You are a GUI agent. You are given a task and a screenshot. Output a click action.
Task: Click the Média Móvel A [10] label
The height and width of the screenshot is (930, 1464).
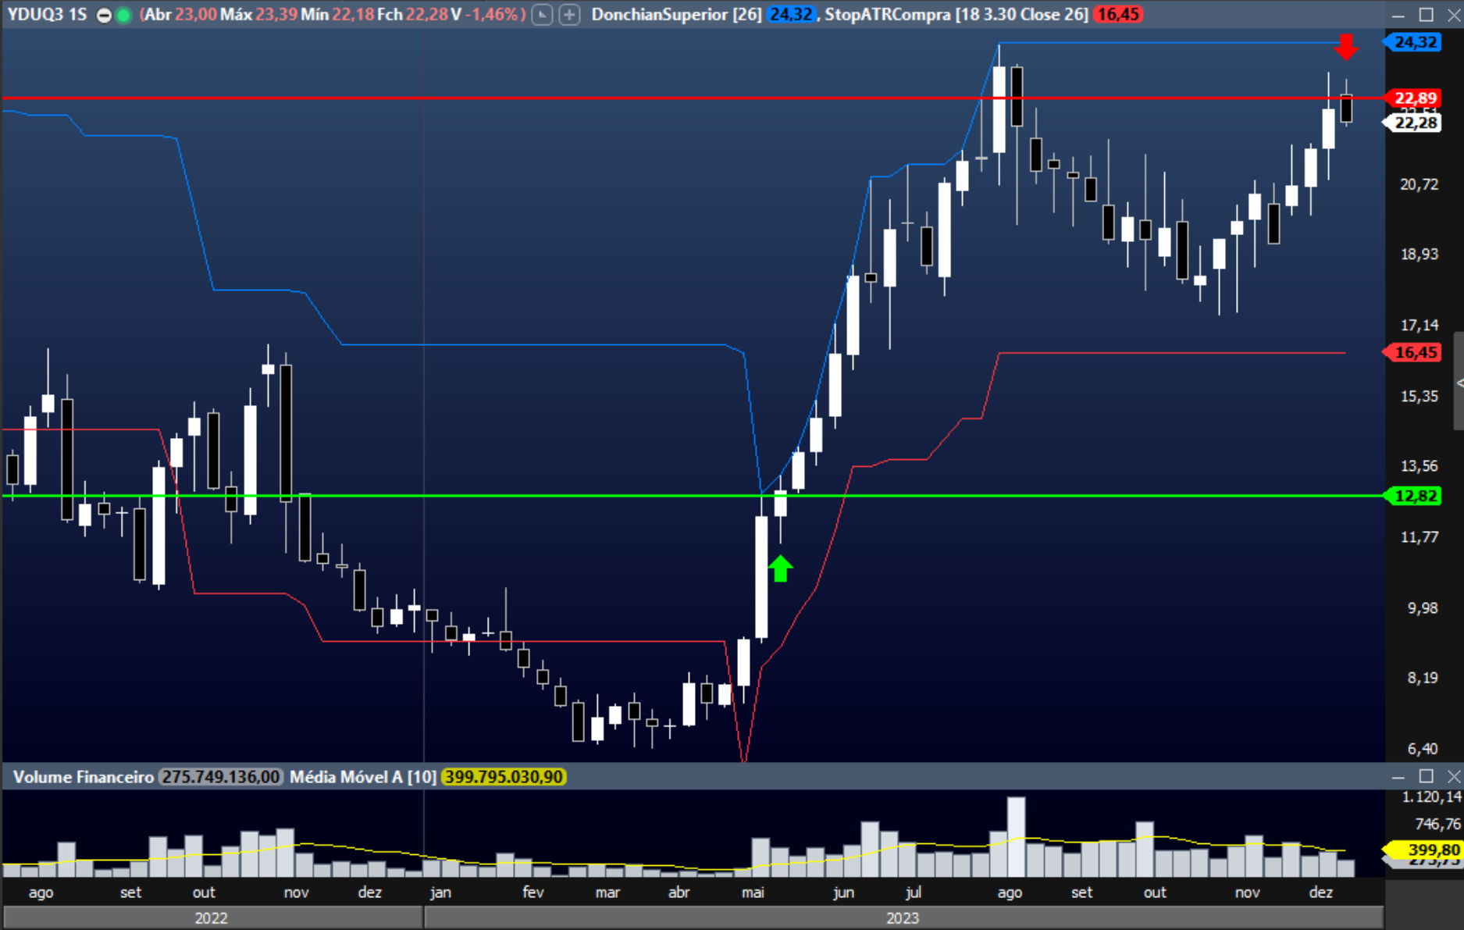point(362,777)
